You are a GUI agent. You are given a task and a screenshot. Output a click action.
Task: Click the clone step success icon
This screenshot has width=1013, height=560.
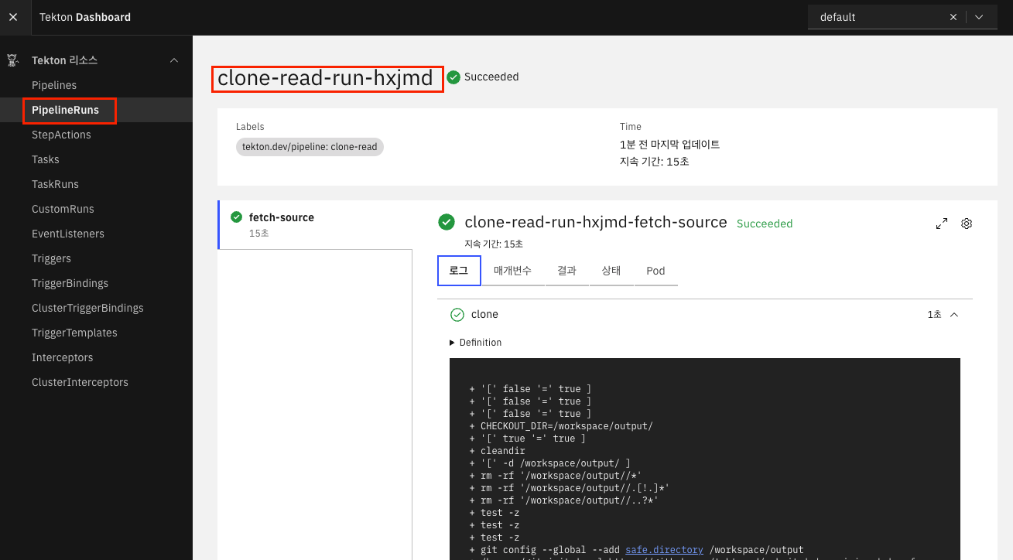457,315
